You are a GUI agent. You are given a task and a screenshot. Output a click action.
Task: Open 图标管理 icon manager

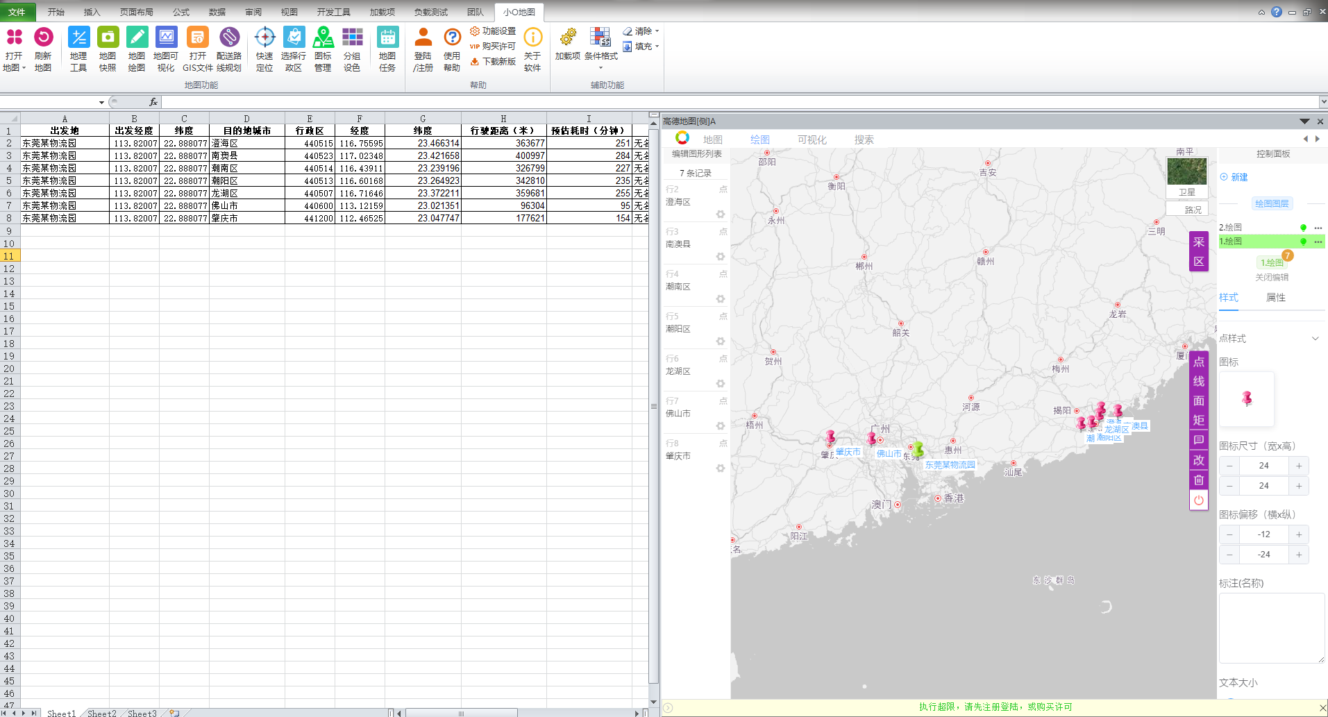coord(323,49)
